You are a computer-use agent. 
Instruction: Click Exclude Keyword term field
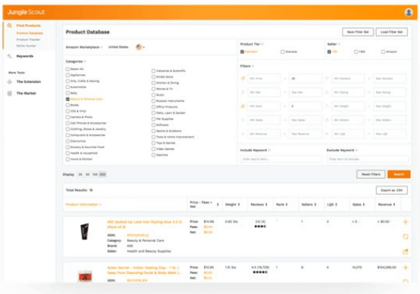368,159
